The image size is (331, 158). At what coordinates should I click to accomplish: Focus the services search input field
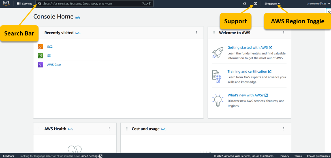94,4
